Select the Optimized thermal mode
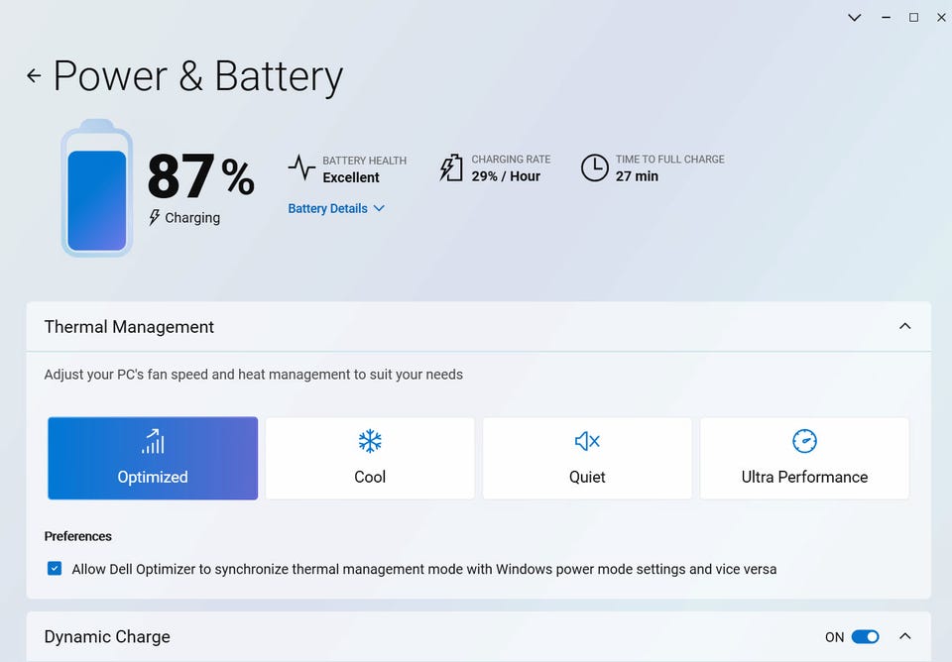 153,458
